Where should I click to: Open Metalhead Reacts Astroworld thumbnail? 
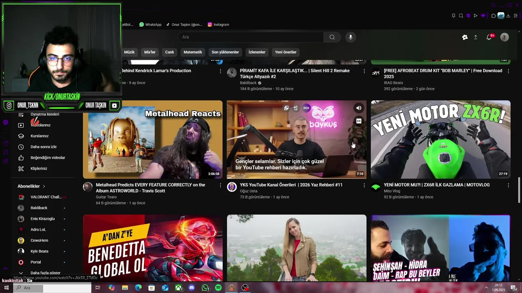pyautogui.click(x=153, y=140)
